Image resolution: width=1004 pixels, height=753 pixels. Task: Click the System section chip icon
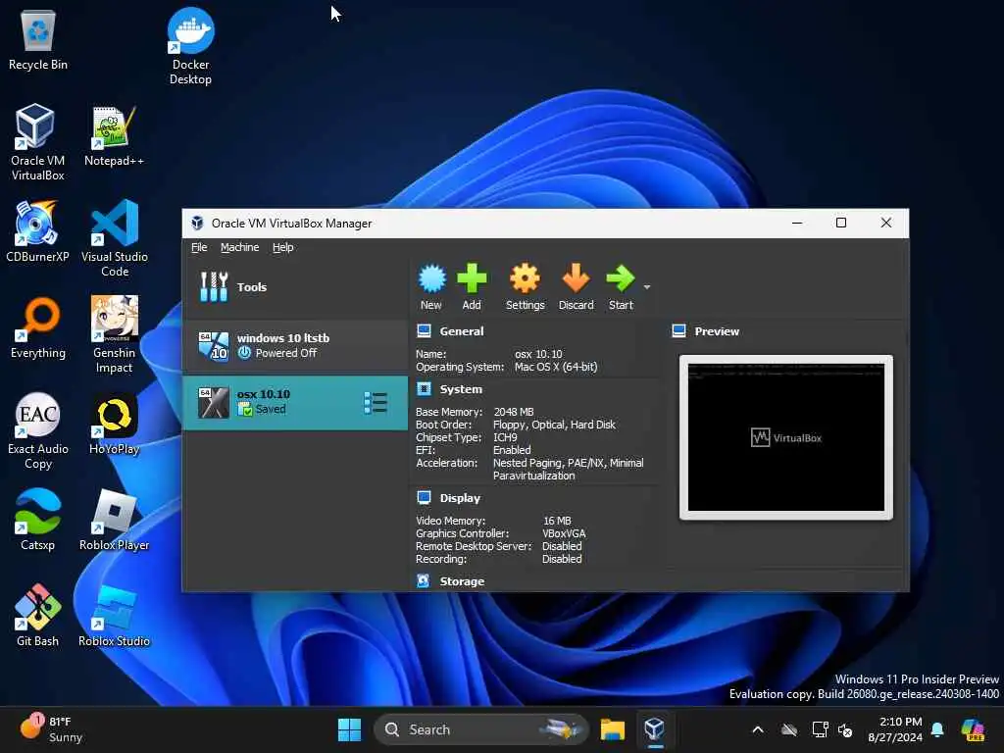coord(424,388)
